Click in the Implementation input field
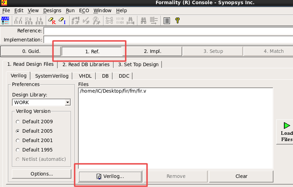The image size is (293, 187). pyautogui.click(x=168, y=40)
